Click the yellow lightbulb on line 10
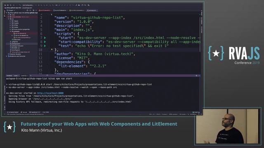 [x=52, y=50]
